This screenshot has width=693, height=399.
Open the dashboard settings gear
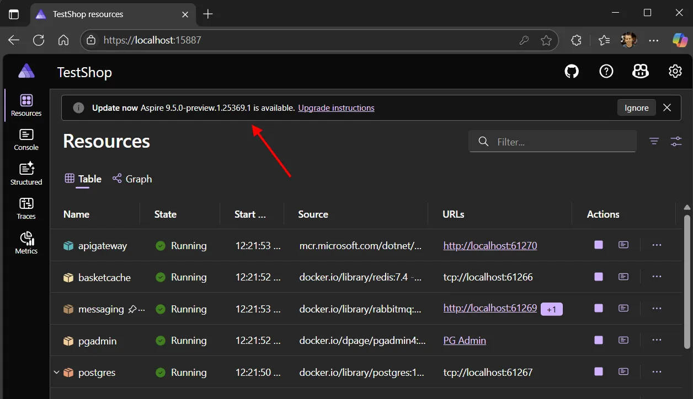[675, 71]
